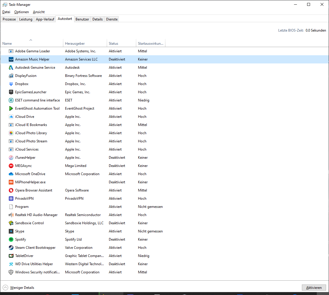Click the Adobe Gamma Loader icon
The width and height of the screenshot is (329, 295).
point(11,51)
